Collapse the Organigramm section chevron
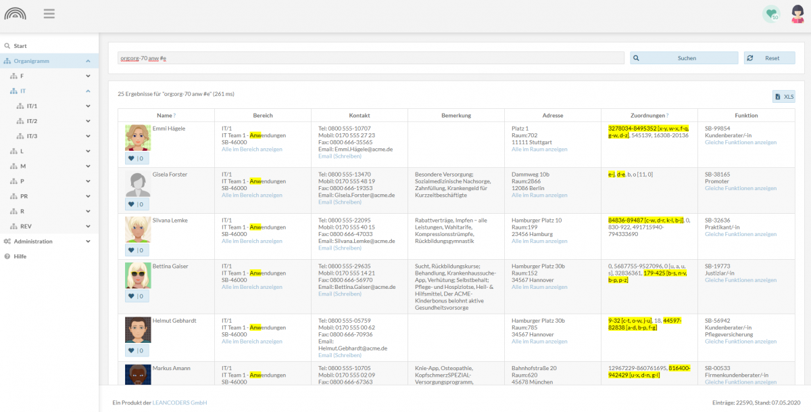The height and width of the screenshot is (412, 811). point(88,61)
